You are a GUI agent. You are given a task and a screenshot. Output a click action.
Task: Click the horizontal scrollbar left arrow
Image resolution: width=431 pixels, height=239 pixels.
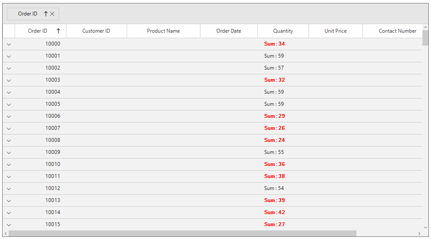[x=6, y=233]
